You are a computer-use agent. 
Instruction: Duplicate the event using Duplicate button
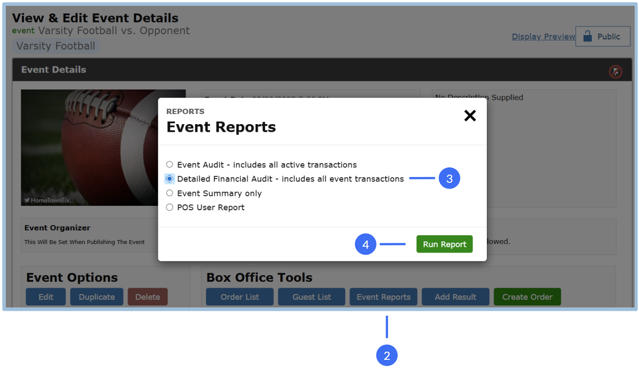coord(97,297)
